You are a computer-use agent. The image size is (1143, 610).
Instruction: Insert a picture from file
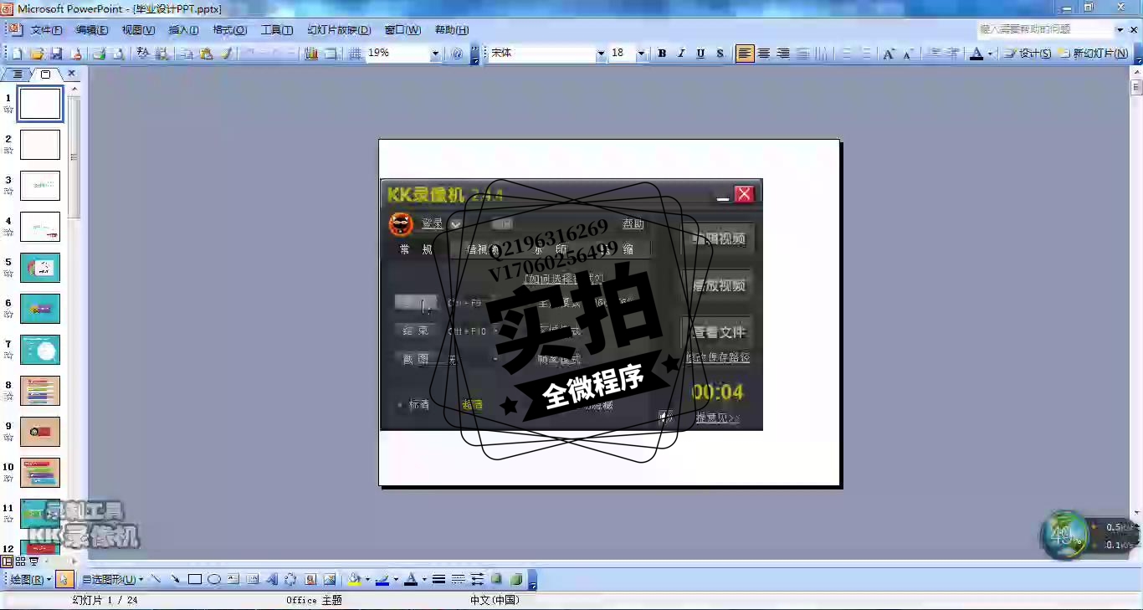click(330, 579)
